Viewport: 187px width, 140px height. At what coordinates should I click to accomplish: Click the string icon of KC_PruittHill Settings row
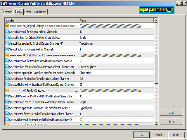click(x=7, y=90)
